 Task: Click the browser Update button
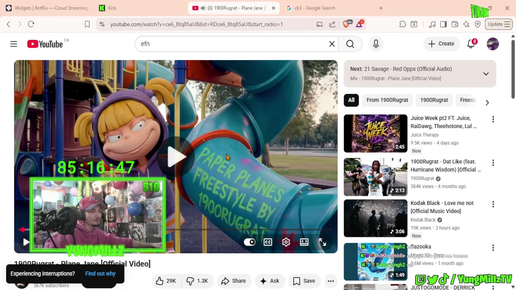coord(499,24)
